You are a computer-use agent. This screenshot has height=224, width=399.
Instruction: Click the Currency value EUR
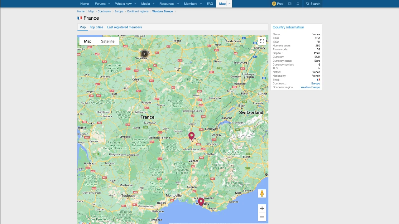317,57
